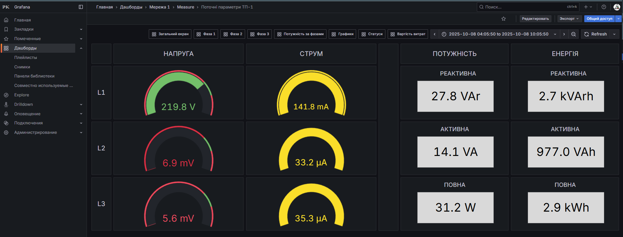Click the Общий доступ share button
Screen dimensions: 623x237
coord(599,19)
